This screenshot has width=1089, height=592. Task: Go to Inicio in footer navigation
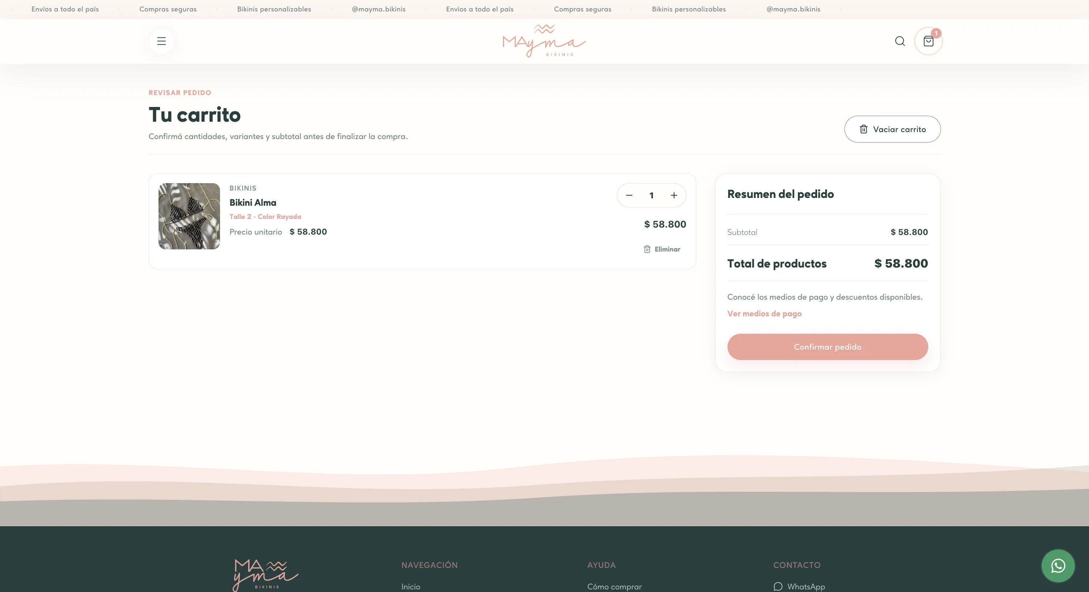pyautogui.click(x=410, y=586)
